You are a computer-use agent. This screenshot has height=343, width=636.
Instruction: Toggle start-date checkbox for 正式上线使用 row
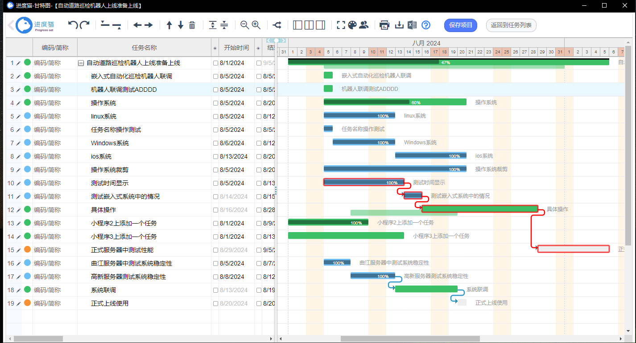click(216, 303)
